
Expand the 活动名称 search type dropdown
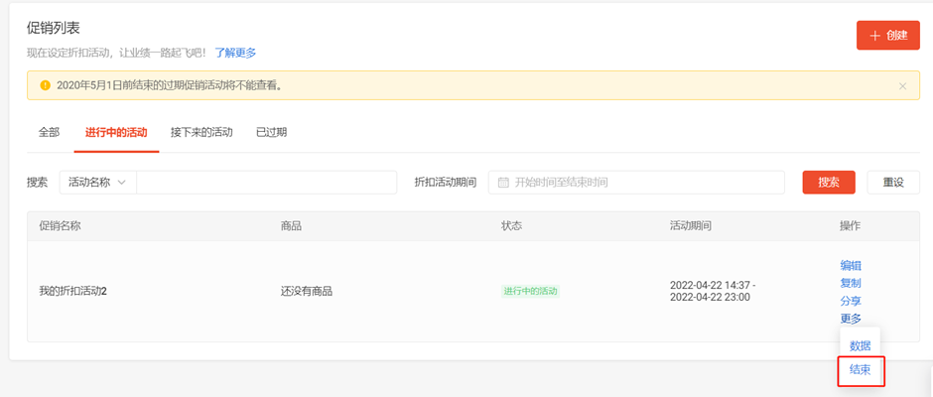(x=97, y=183)
